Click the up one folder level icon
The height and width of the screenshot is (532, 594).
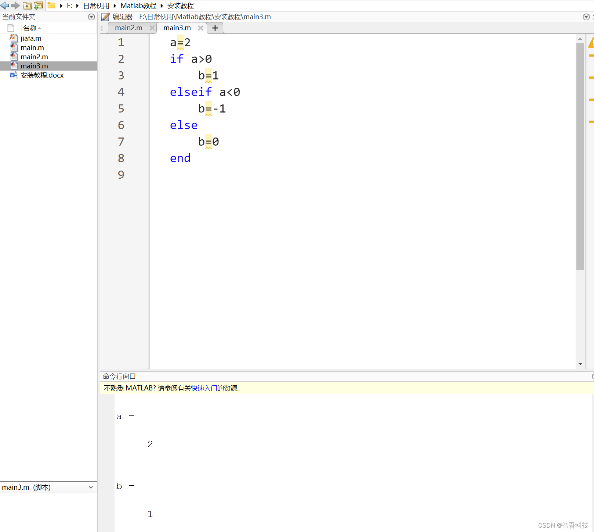27,6
